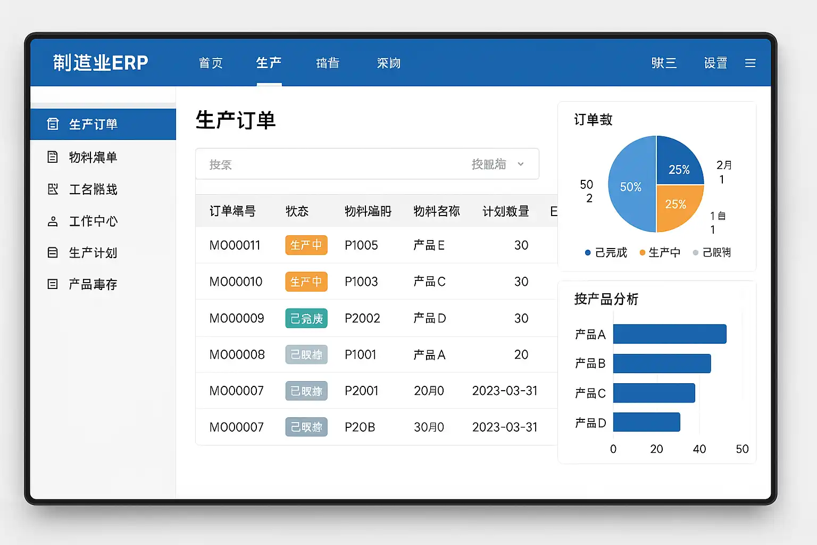This screenshot has width=817, height=545.
Task: Open the filter dropdown label in search bar
Action: [489, 164]
